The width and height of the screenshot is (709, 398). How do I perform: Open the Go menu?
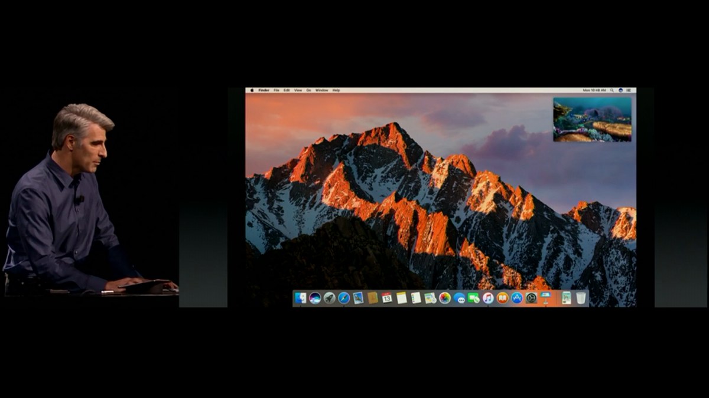tap(308, 90)
